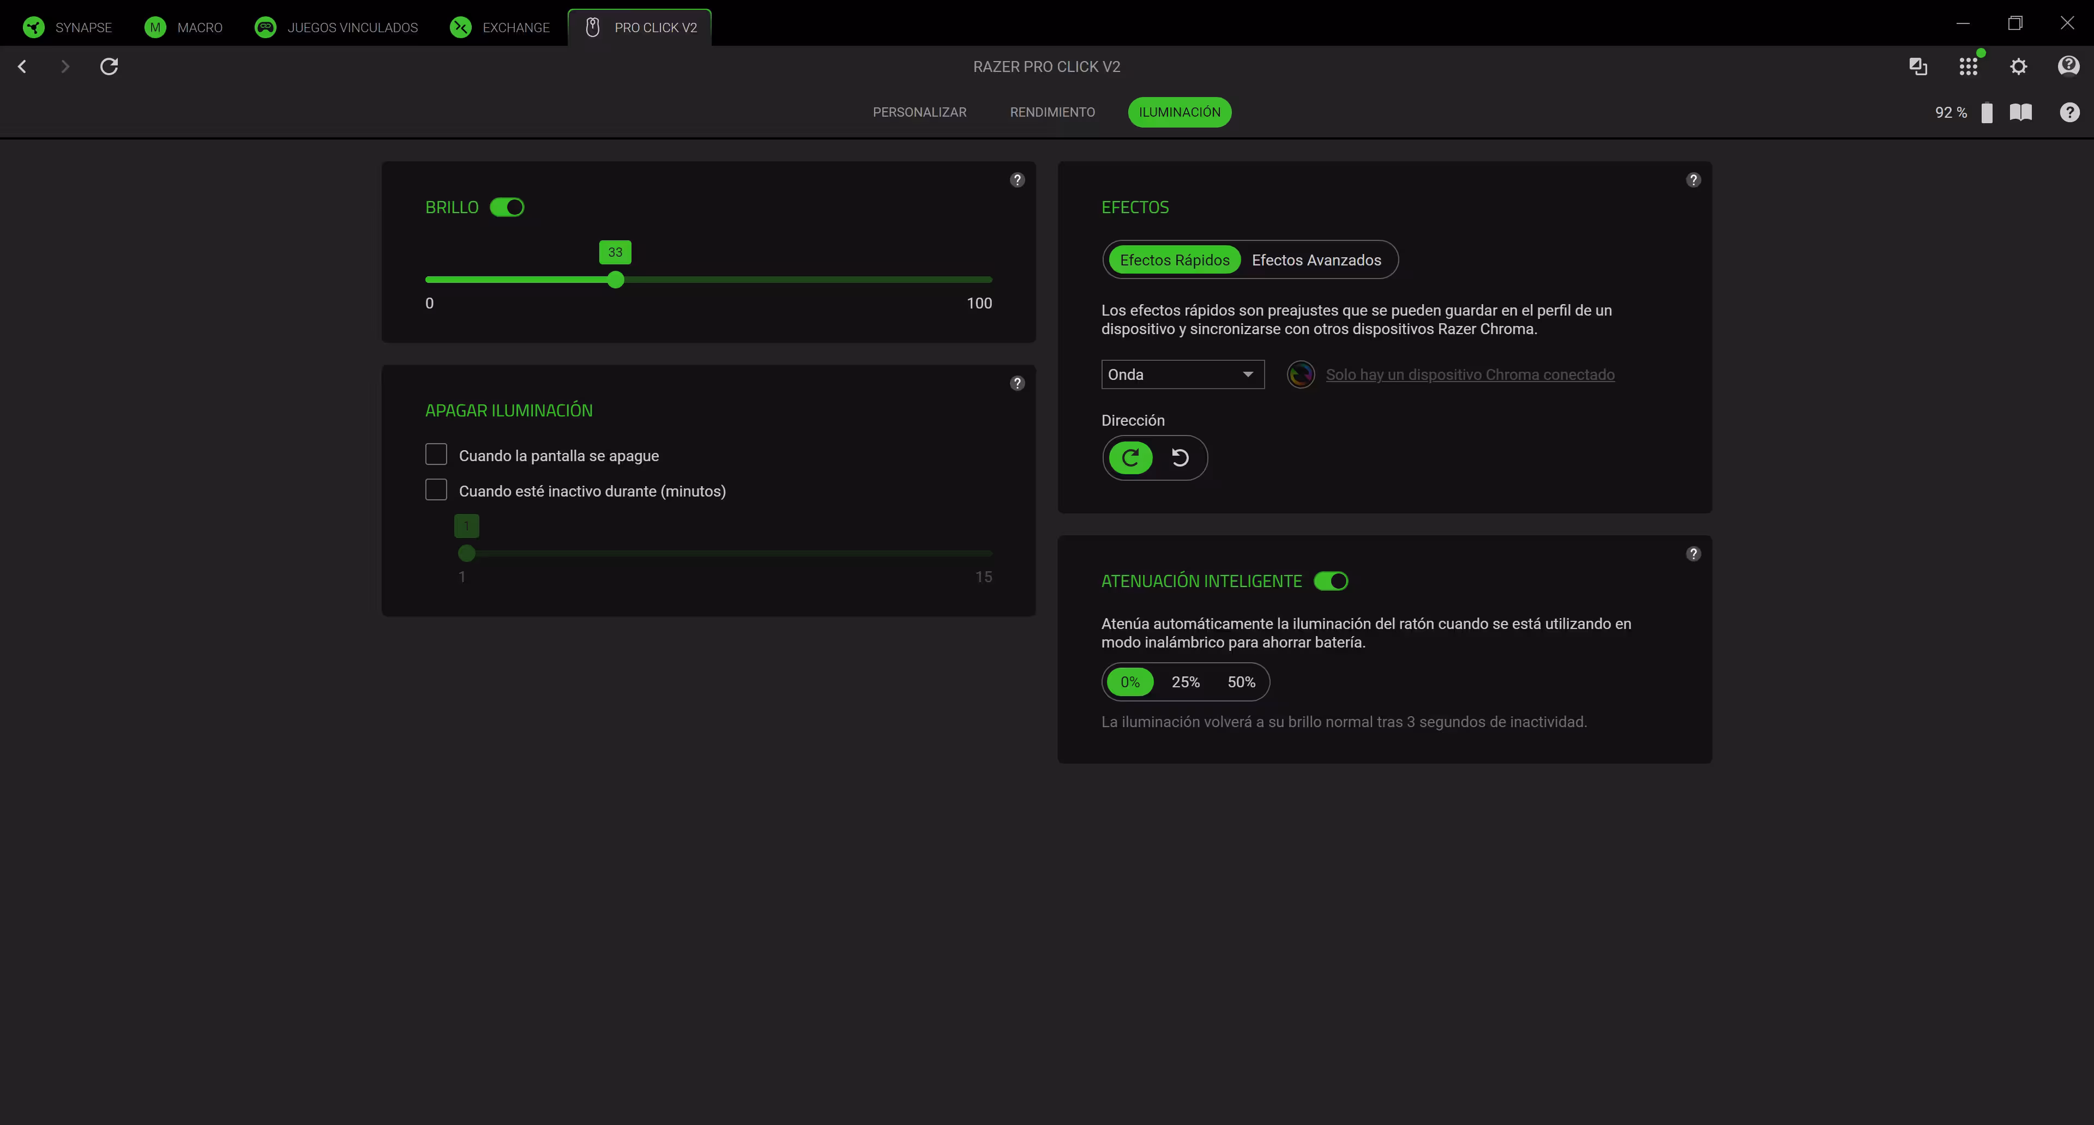This screenshot has width=2094, height=1125.
Task: Open the RENDIMIENTO tab
Action: pos(1052,112)
